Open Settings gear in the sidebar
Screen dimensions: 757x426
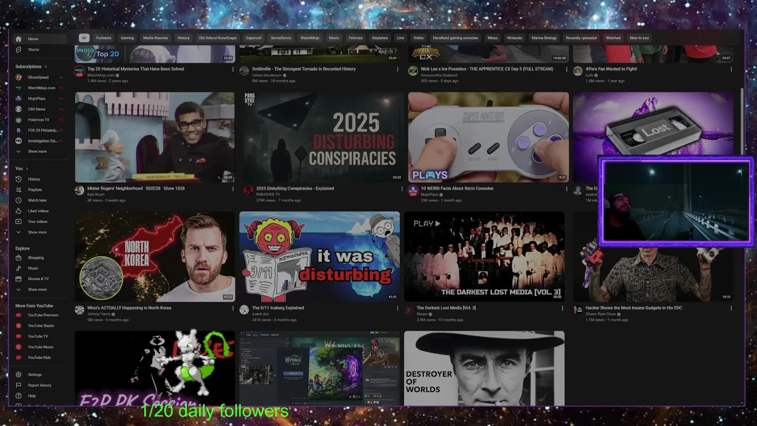pos(18,375)
